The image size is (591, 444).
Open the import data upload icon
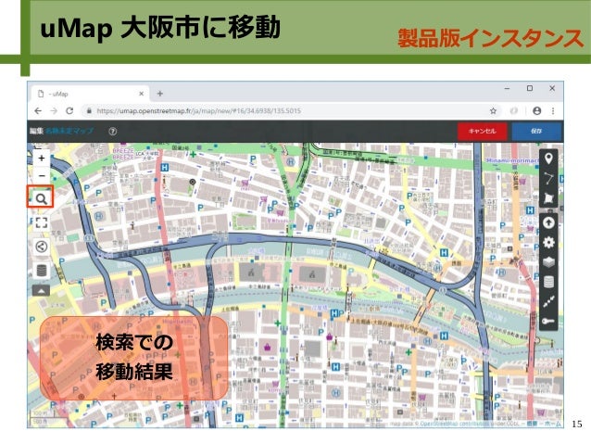pyautogui.click(x=548, y=223)
